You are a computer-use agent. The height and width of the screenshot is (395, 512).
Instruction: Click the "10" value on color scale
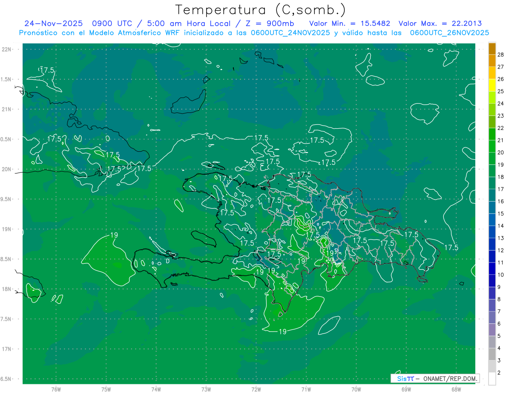click(501, 275)
